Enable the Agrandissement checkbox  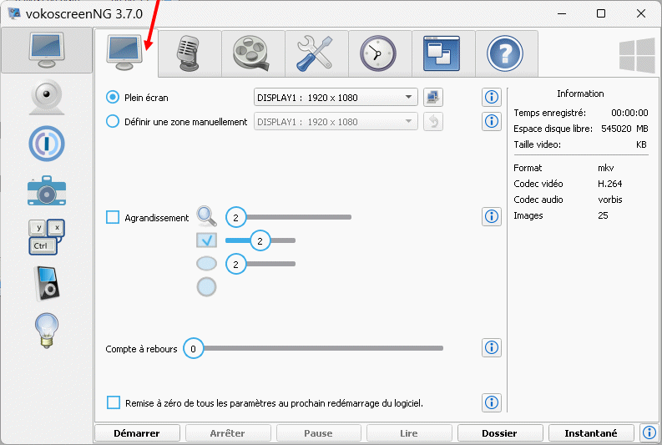pos(113,217)
